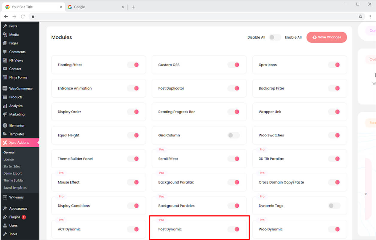Click the Users icon in sidebar
The height and width of the screenshot is (240, 376).
coord(5,226)
